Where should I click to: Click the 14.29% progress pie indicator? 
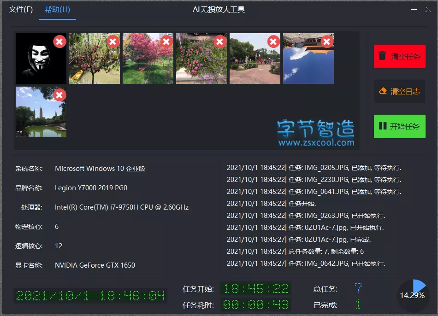pyautogui.click(x=413, y=295)
